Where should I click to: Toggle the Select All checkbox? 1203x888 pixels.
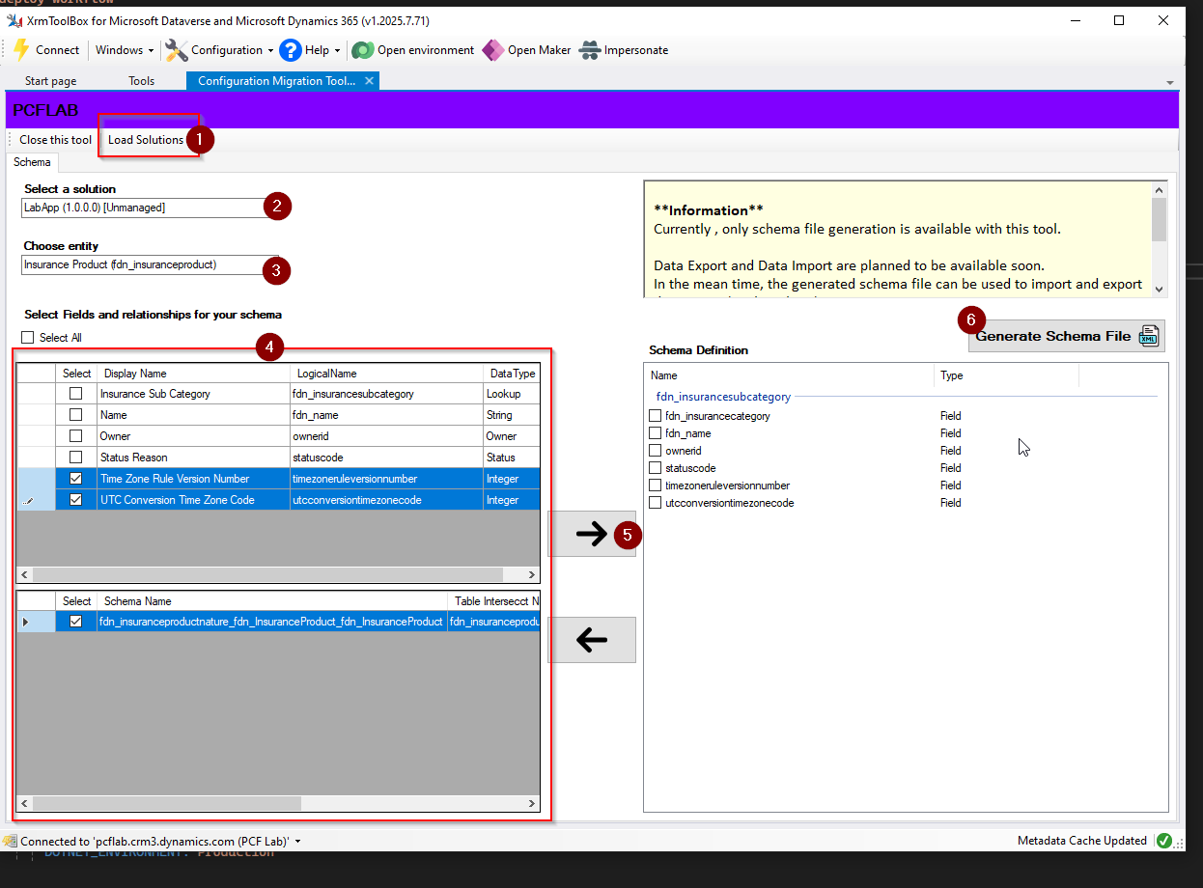tap(28, 338)
